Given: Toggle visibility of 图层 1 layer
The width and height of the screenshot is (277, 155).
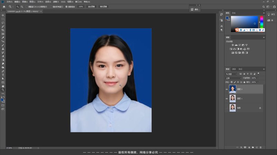Looking at the screenshot, I should [x=227, y=99].
